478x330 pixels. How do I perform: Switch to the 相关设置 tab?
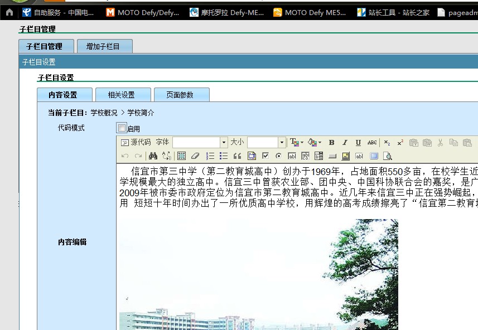123,95
